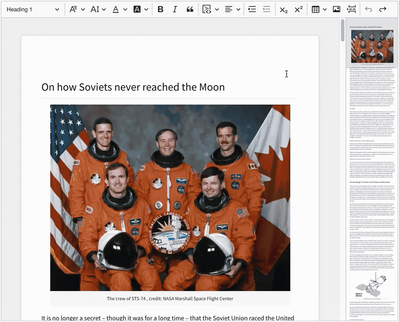
Task: Toggle block quote formatting
Action: [190, 10]
